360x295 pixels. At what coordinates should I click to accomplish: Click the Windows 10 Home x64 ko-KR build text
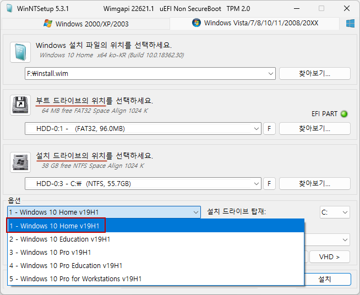pyautogui.click(x=112, y=55)
